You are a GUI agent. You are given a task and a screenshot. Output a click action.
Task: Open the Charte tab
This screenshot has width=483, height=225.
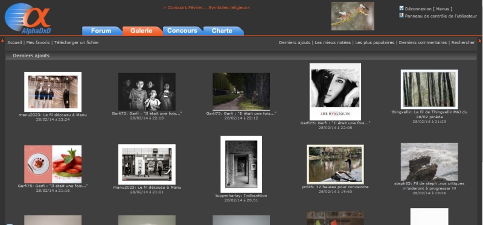point(223,31)
